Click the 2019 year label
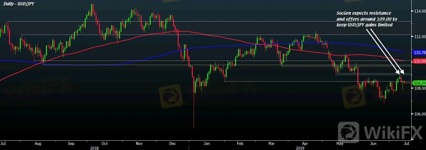The height and width of the screenshot is (150, 426). (x=300, y=148)
